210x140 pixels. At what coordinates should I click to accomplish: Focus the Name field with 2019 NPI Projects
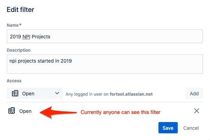105,36
